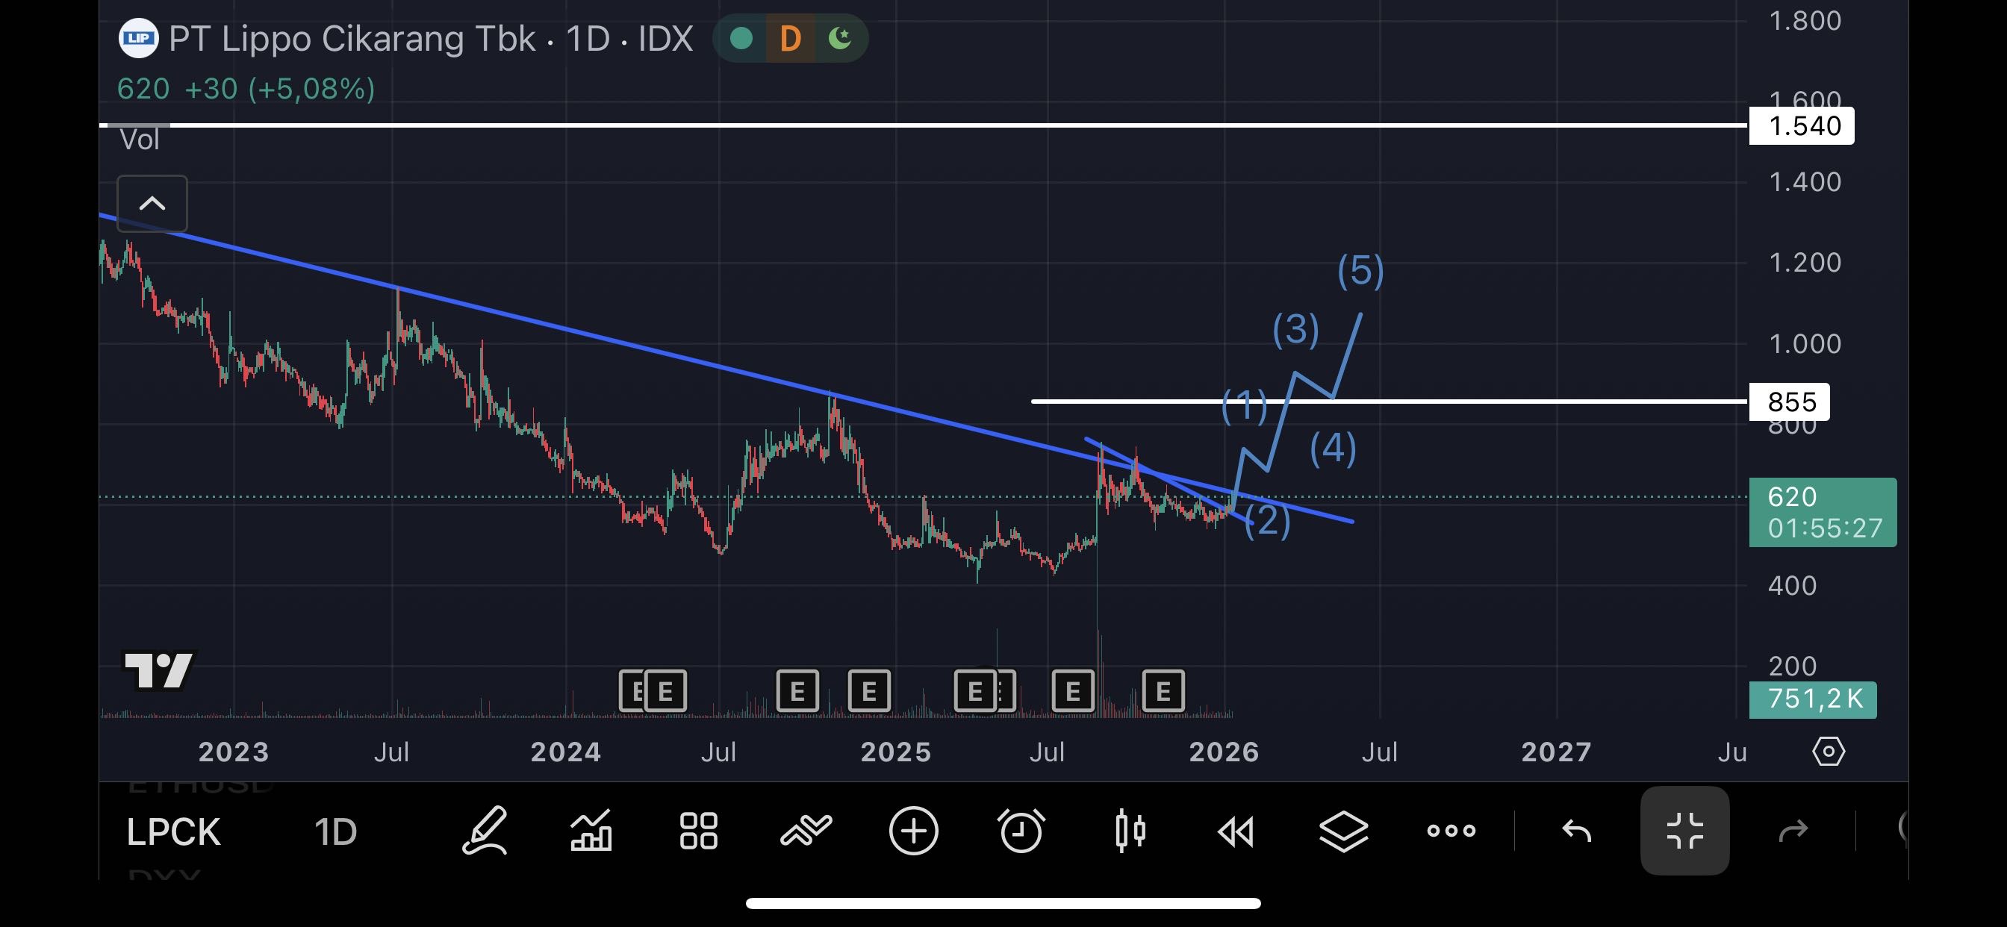The height and width of the screenshot is (927, 2007).
Task: Open the indicators chart icon
Action: [x=591, y=831]
